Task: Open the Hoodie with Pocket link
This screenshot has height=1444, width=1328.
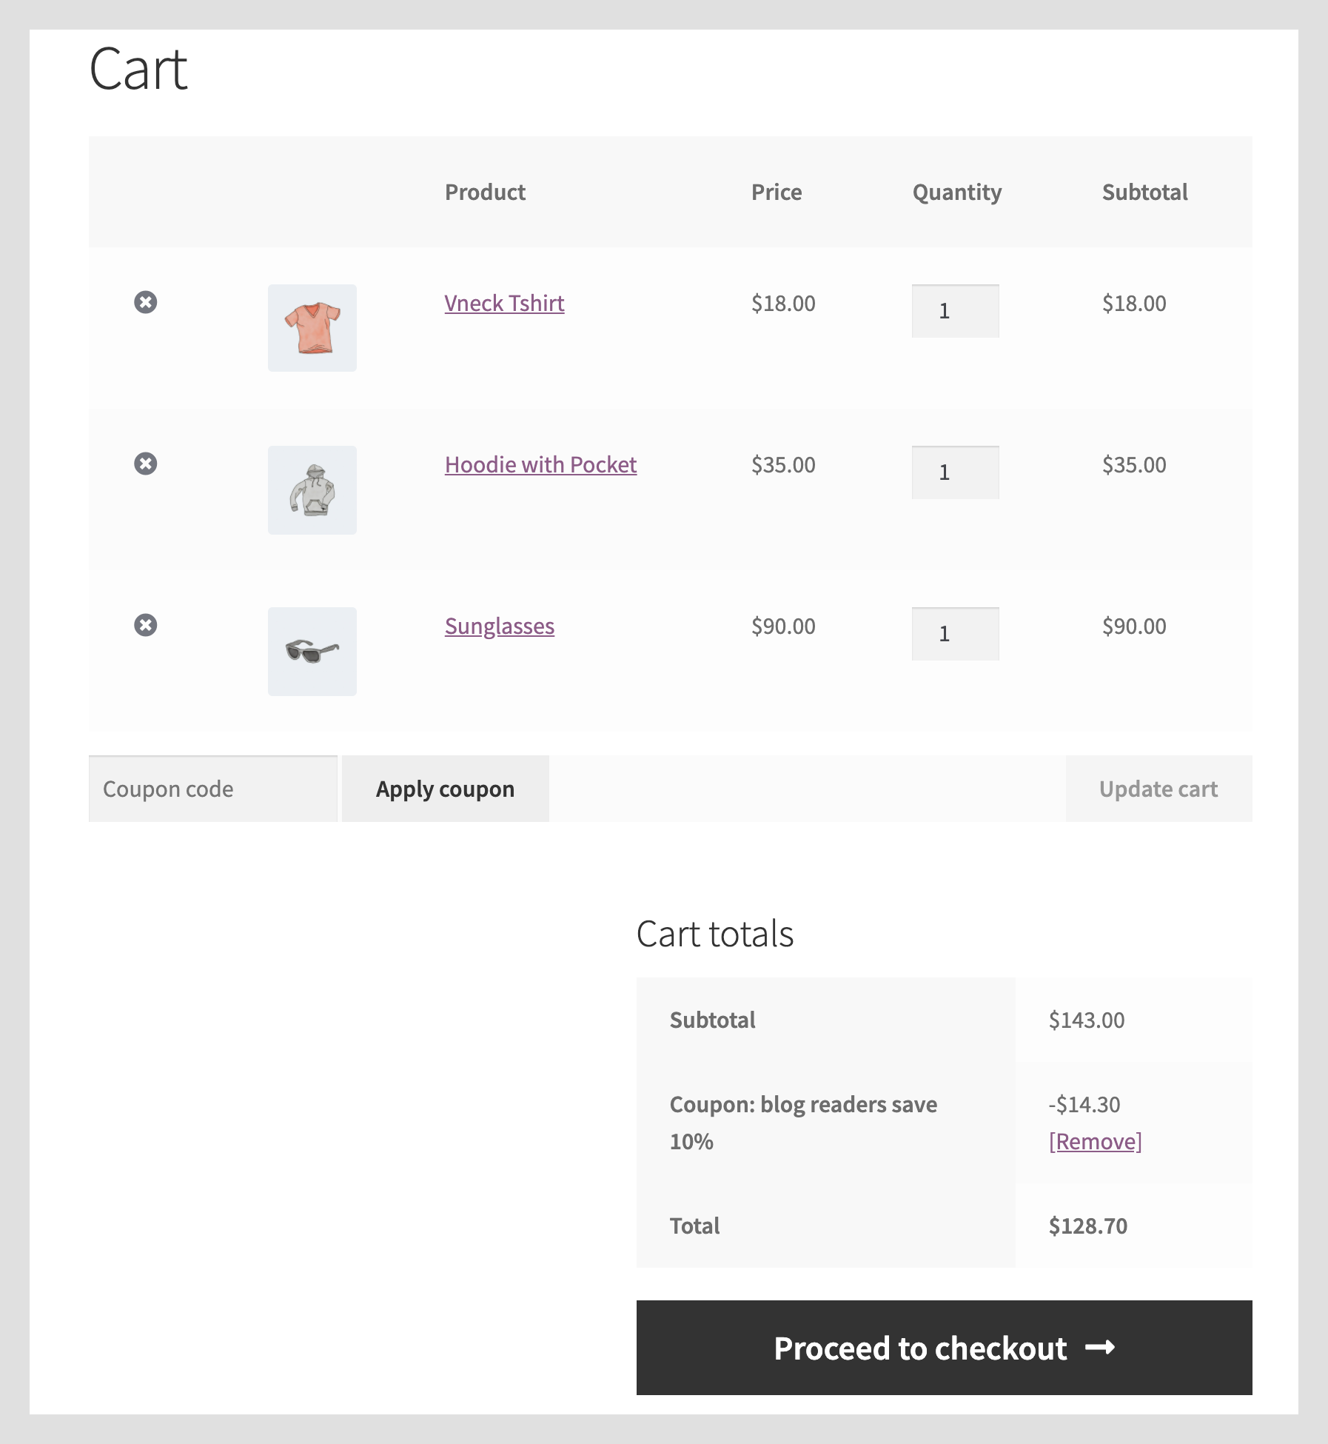Action: coord(540,465)
